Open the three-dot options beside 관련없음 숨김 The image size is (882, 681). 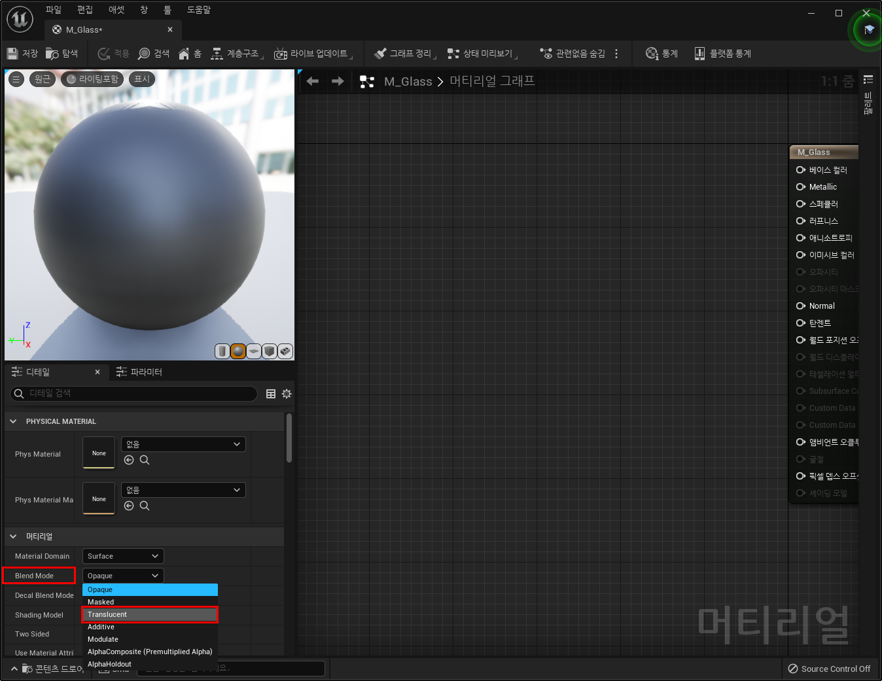point(616,54)
